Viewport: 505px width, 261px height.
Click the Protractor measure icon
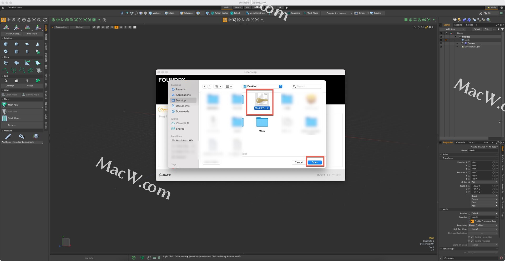point(22,136)
